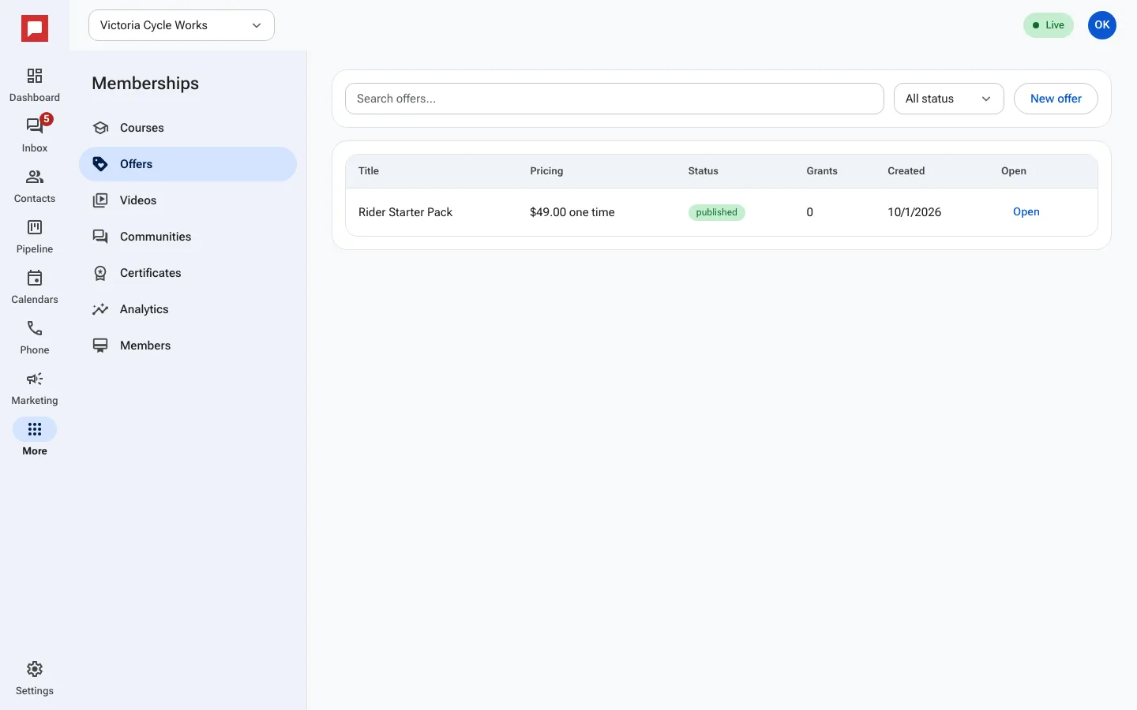The height and width of the screenshot is (710, 1137).
Task: Click the Rider Starter Pack title cell
Action: coord(406,212)
